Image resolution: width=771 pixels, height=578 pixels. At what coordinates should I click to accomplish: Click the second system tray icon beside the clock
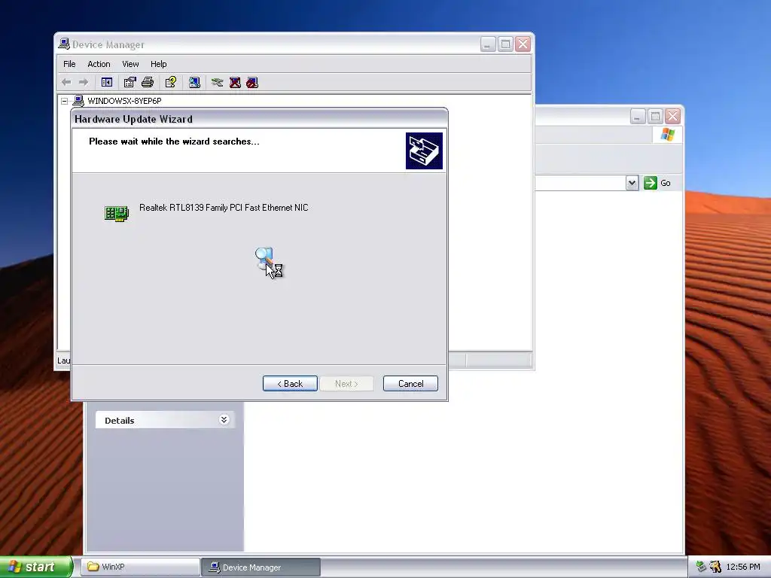coord(715,567)
